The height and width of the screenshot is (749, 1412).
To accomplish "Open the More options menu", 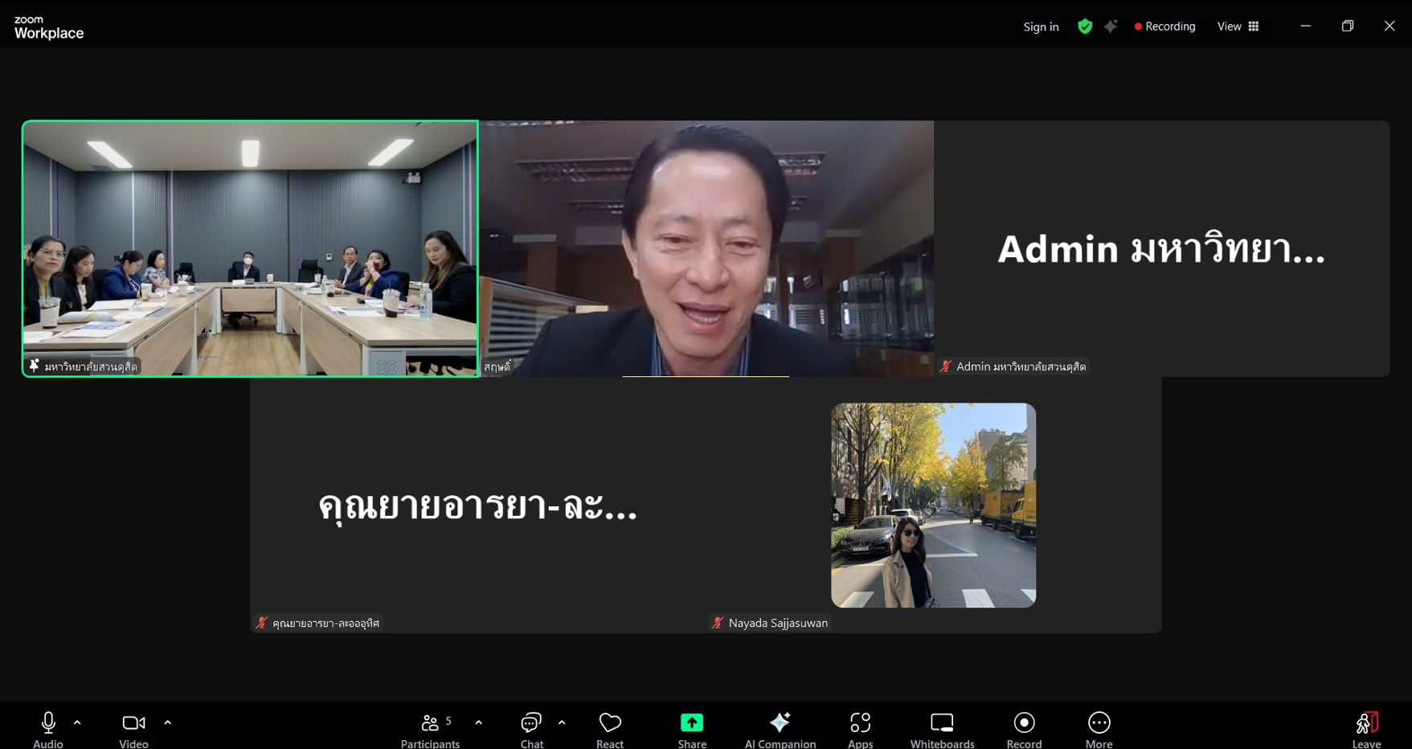I will [1099, 724].
